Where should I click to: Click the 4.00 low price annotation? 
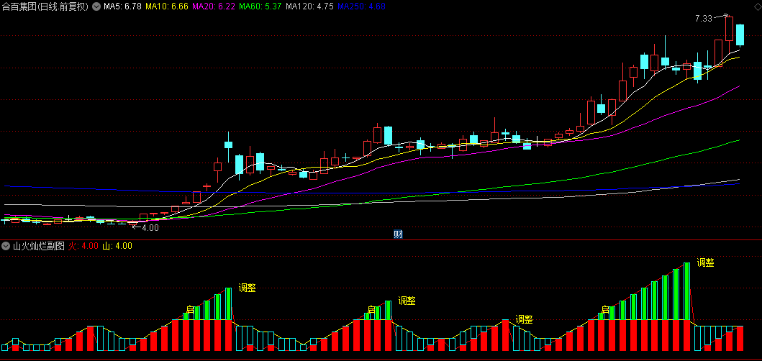[150, 227]
